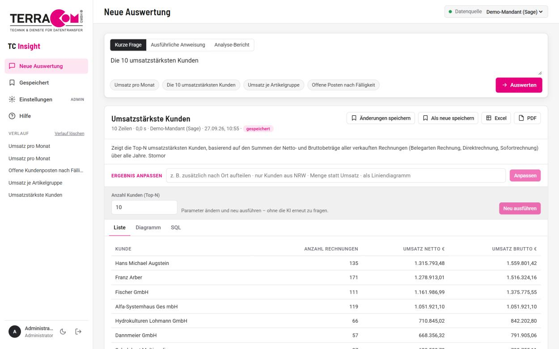This screenshot has width=559, height=349.
Task: Open Einstellungen admin settings
Action: coord(47,99)
